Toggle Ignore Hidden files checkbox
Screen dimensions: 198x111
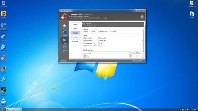pyautogui.click(x=99, y=40)
